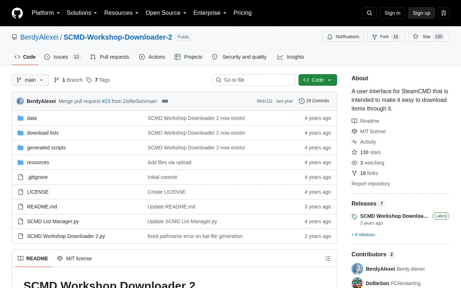Click the download lists folder icon
The width and height of the screenshot is (461, 288).
point(21,133)
